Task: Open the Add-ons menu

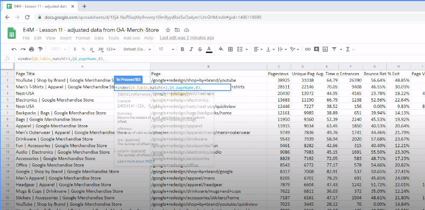Action: (131, 38)
